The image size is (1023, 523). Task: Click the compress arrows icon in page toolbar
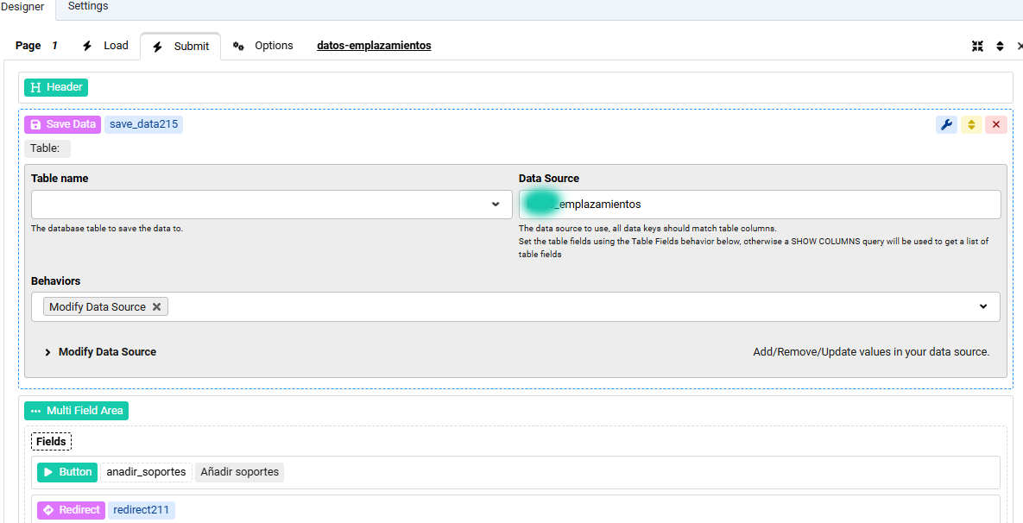click(x=977, y=47)
